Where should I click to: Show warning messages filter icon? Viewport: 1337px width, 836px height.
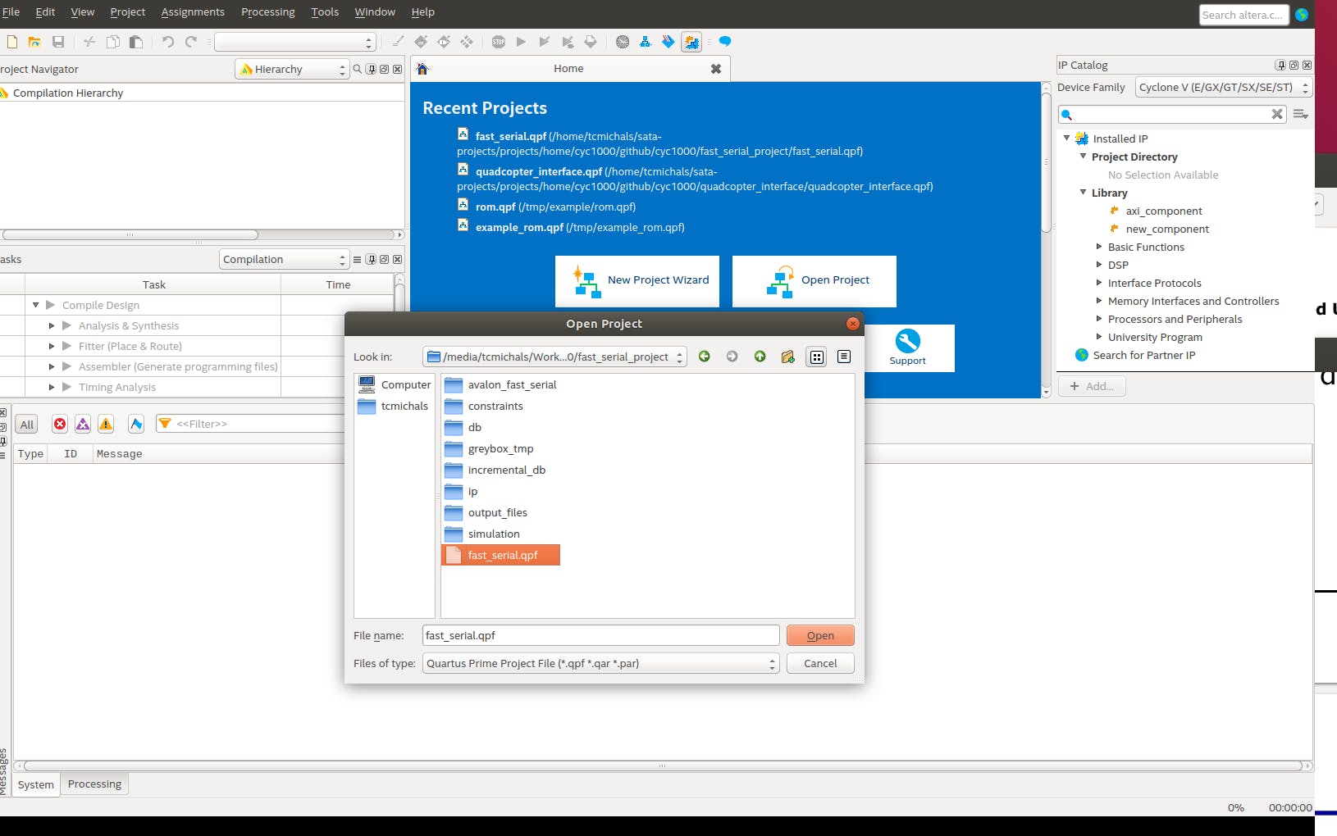tap(106, 424)
